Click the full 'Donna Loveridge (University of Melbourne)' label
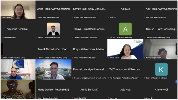Viewport: 178px width, 100px height. pyautogui.click(x=90, y=78)
